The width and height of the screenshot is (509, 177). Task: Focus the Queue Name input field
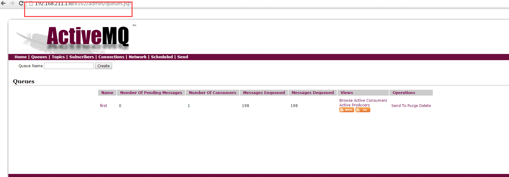(x=69, y=66)
